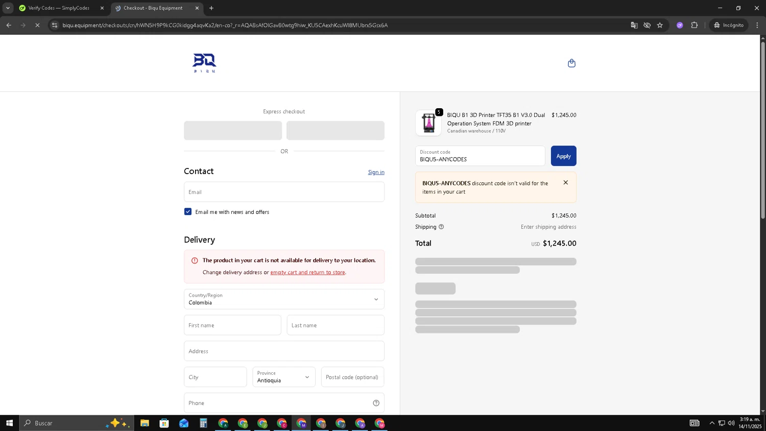Focus the Phone number field
Viewport: 766px width, 431px height.
point(284,403)
